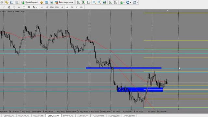Click the '11 Jun 08:00' date label
This screenshot has height=117, width=208.
click(x=150, y=112)
